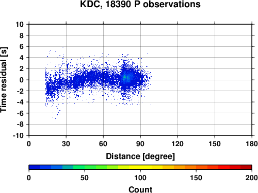Click the y-axis tick label 0
Viewport: 258px width, 193px height.
coord(22,80)
